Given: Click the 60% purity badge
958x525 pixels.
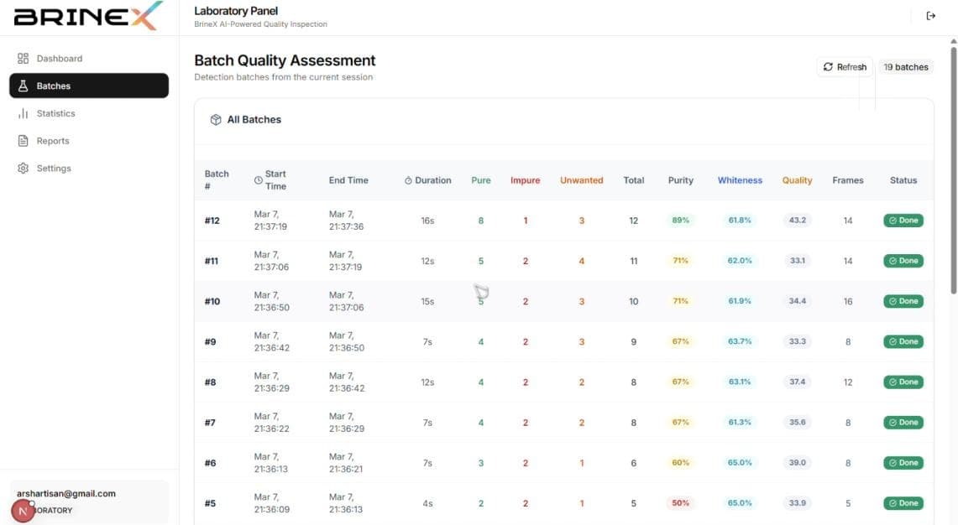Looking at the screenshot, I should (x=681, y=463).
